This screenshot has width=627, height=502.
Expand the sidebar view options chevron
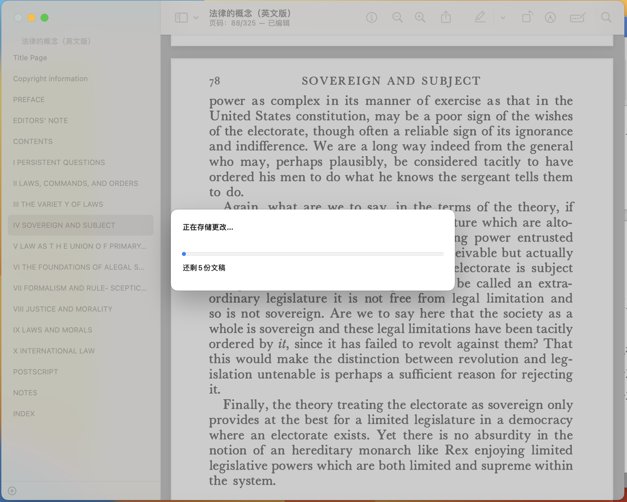[x=196, y=18]
